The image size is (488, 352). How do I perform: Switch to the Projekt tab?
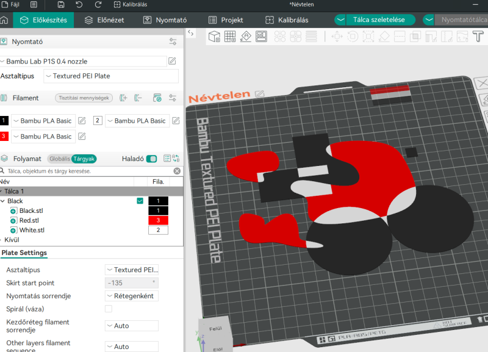226,20
